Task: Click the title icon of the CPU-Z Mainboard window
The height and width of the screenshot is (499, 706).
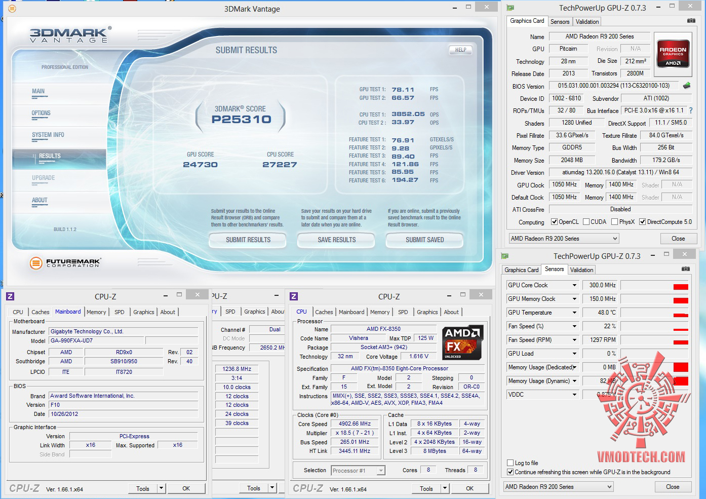Action: pos(10,296)
